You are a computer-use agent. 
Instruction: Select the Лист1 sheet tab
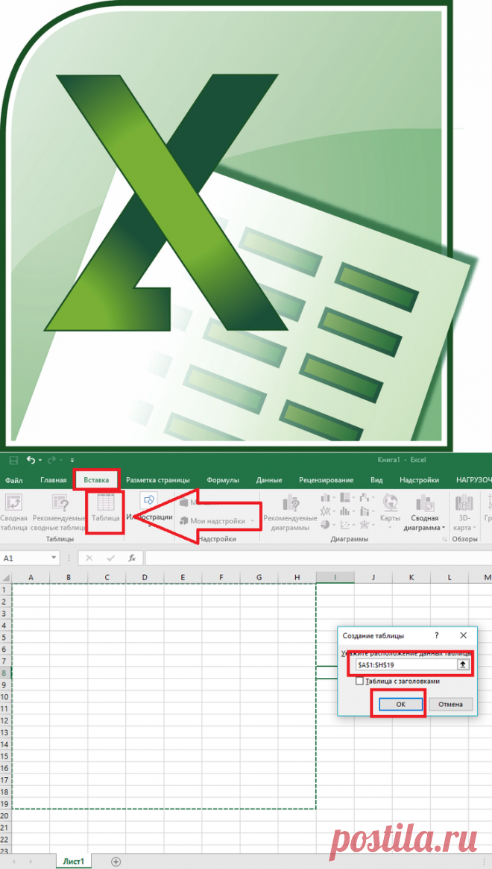click(x=74, y=862)
